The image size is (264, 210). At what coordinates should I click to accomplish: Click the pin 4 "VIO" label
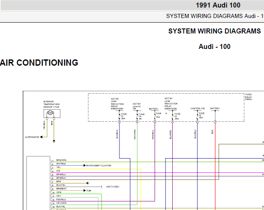click(x=58, y=171)
